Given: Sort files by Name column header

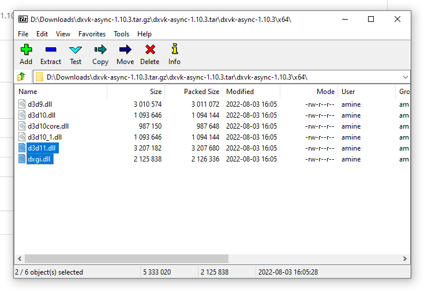Looking at the screenshot, I should coord(28,92).
